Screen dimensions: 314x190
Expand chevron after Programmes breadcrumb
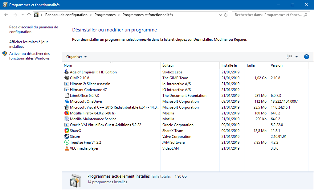[119, 15]
